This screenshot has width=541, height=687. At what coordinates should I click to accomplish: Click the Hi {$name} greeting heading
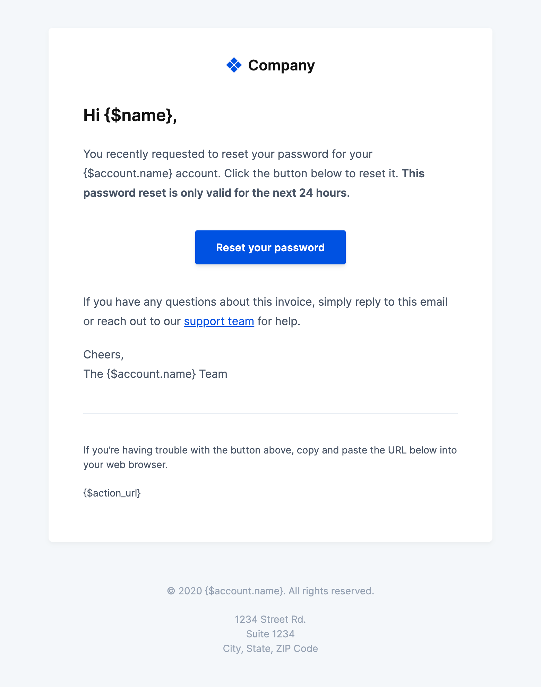coord(130,115)
